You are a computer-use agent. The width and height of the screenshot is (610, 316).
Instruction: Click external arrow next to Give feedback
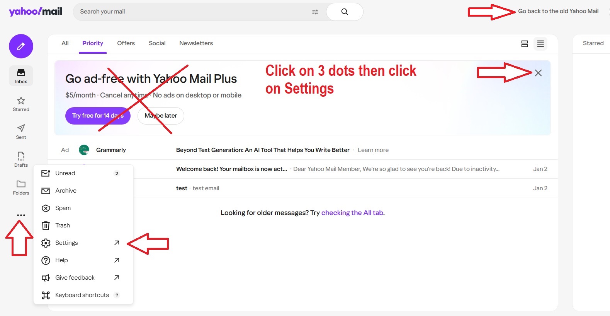point(117,278)
